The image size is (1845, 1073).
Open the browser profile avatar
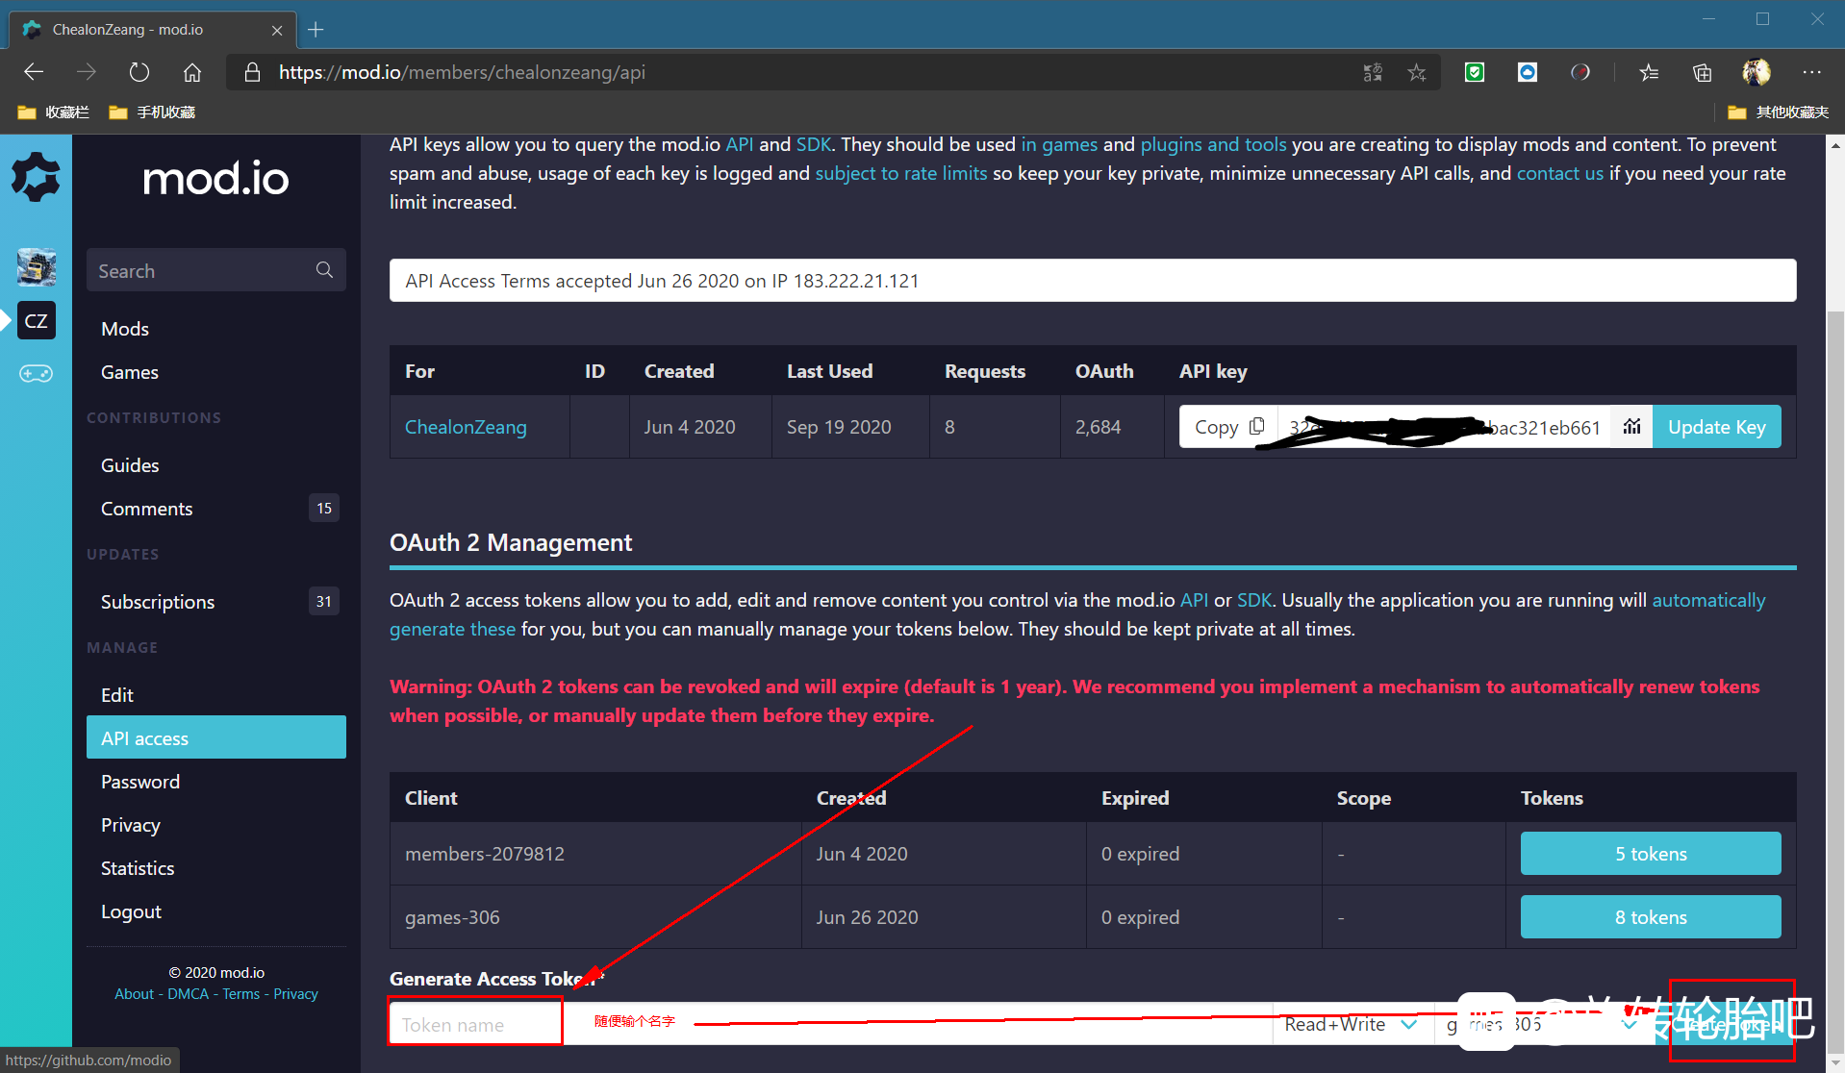point(1757,72)
